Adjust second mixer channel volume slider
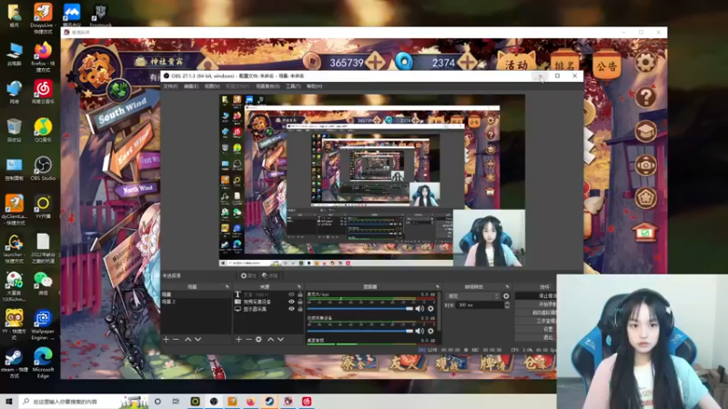728x409 pixels. click(360, 331)
